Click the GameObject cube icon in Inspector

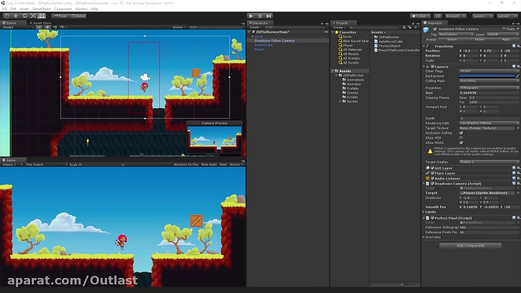426,30
